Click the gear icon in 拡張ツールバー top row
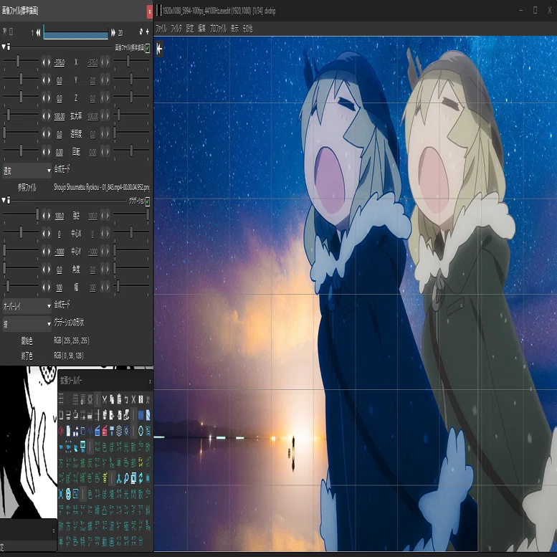Screen dimensions: 557x557 tap(90, 399)
